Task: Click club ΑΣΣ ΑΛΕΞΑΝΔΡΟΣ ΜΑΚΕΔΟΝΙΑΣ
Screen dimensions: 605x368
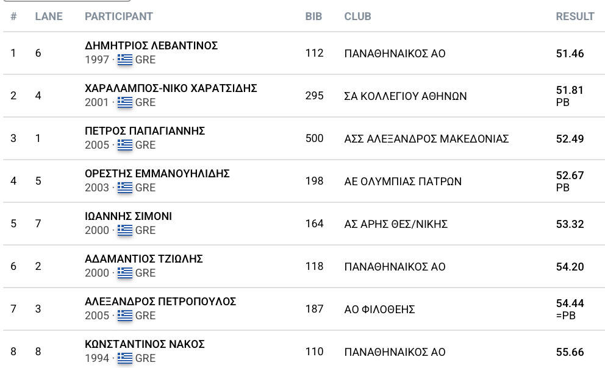Action: click(426, 139)
